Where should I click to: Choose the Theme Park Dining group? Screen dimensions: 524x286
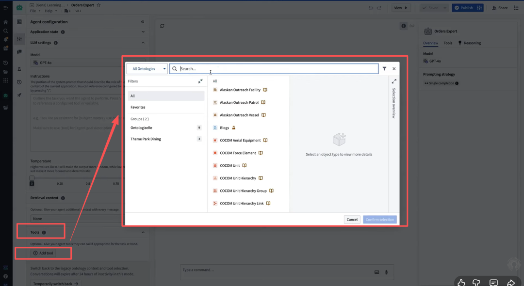[166, 139]
